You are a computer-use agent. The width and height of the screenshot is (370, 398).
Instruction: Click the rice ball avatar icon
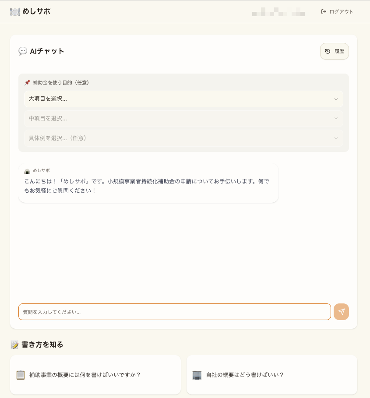tap(27, 171)
